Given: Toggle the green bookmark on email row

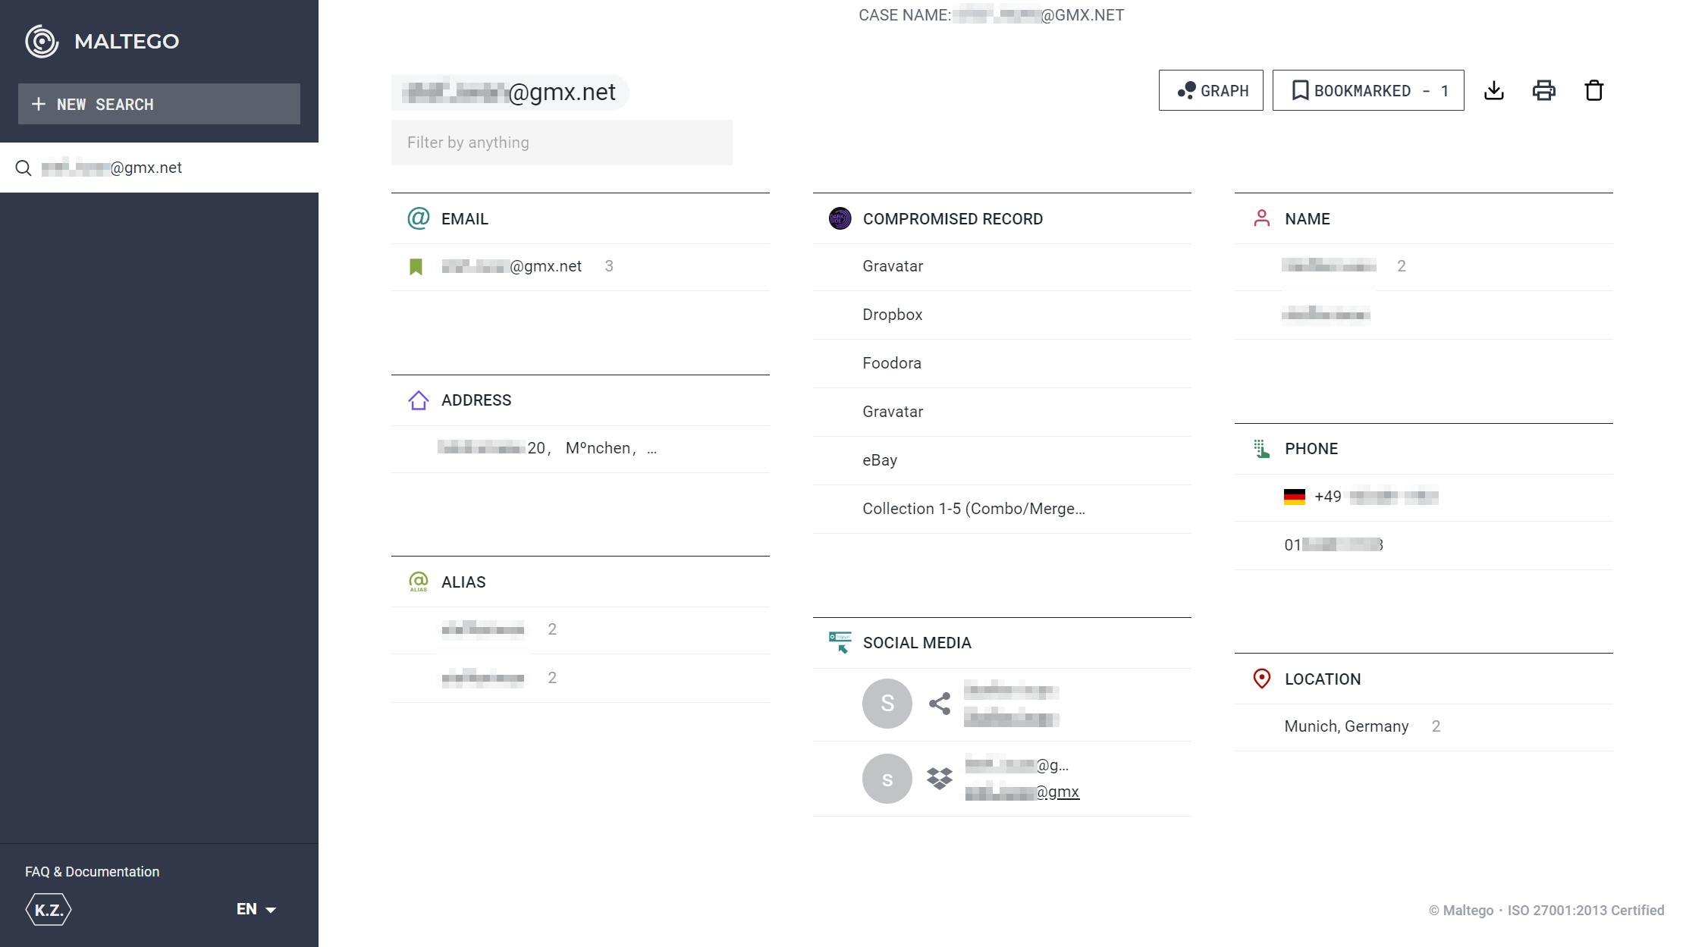Looking at the screenshot, I should pyautogui.click(x=416, y=267).
